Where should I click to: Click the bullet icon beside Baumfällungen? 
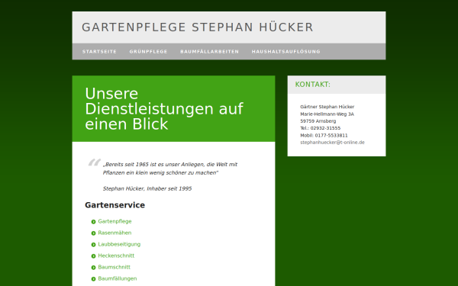[93, 278]
